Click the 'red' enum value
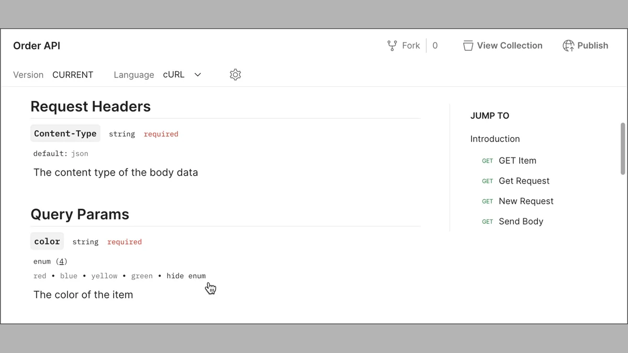The image size is (628, 353). [x=40, y=276]
